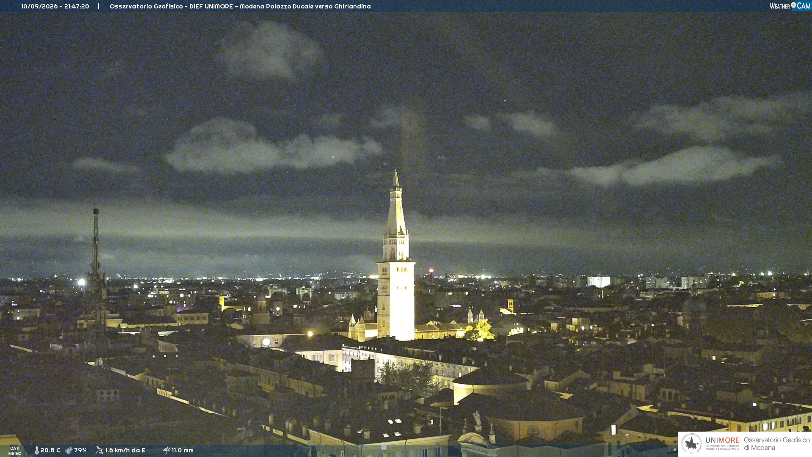Click the 20.8 C temperature reading

pos(50,450)
